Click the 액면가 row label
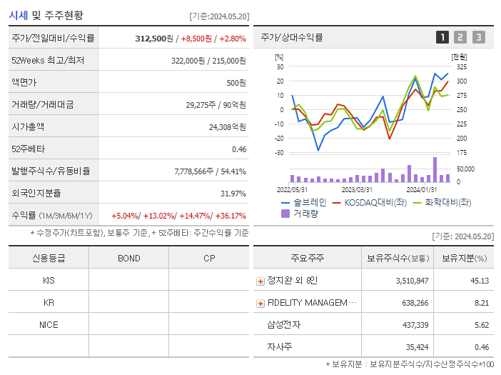The width and height of the screenshot is (501, 375). pos(24,82)
